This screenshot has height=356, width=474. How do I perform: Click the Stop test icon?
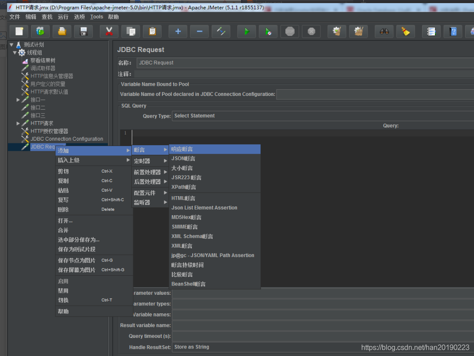point(290,32)
